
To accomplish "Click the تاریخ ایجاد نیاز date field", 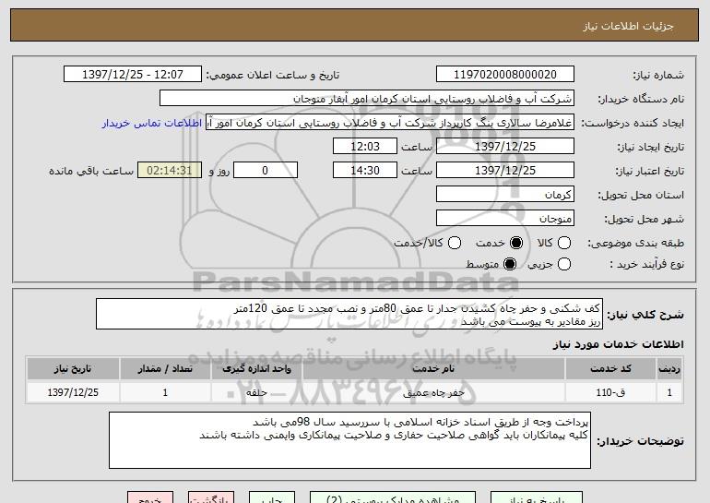I will (505, 147).
